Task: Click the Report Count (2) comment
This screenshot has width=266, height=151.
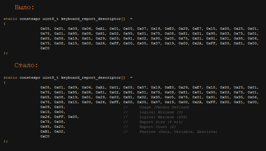Action: pyautogui.click(x=157, y=127)
